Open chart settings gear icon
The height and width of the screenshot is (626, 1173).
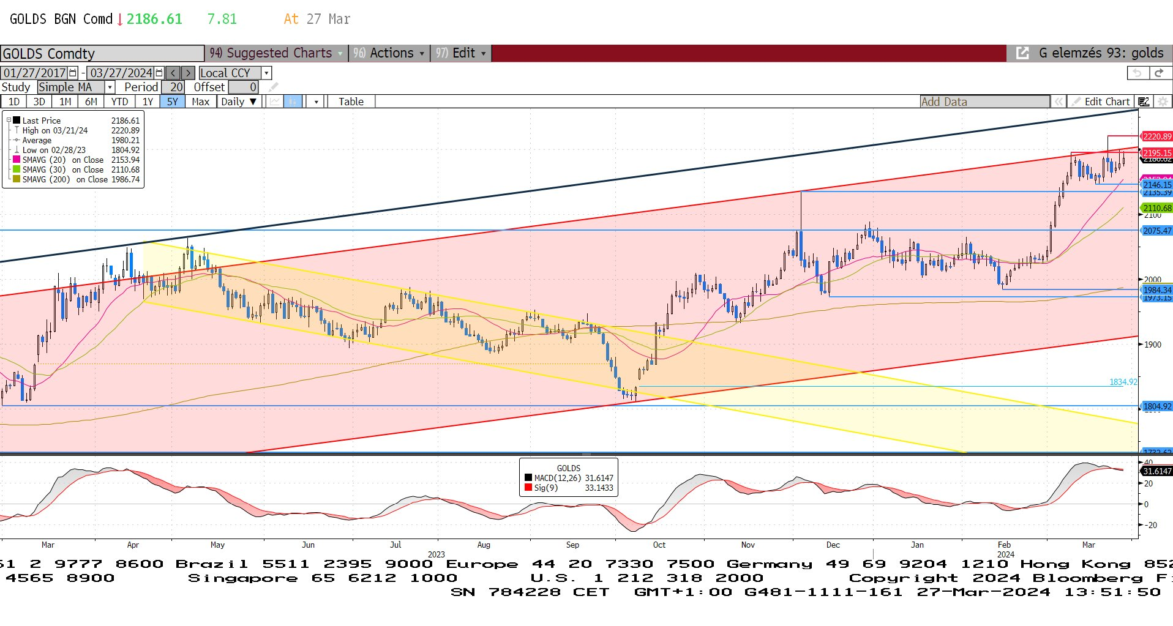1163,102
